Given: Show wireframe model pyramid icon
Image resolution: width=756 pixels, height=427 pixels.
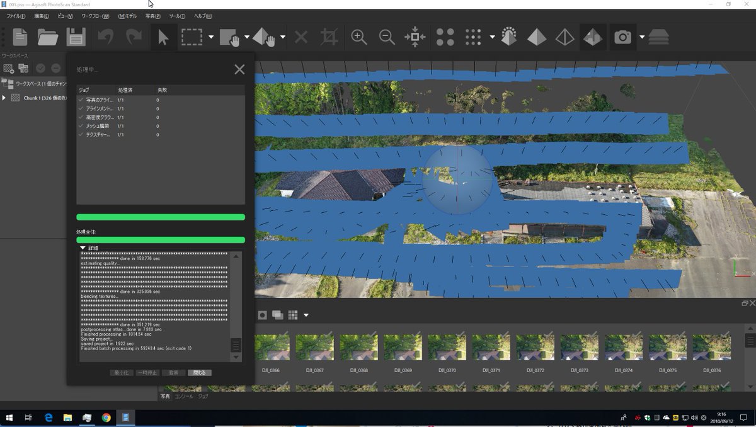Looking at the screenshot, I should point(565,37).
